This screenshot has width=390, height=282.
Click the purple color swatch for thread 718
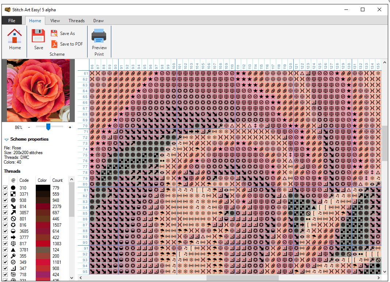coord(43,275)
